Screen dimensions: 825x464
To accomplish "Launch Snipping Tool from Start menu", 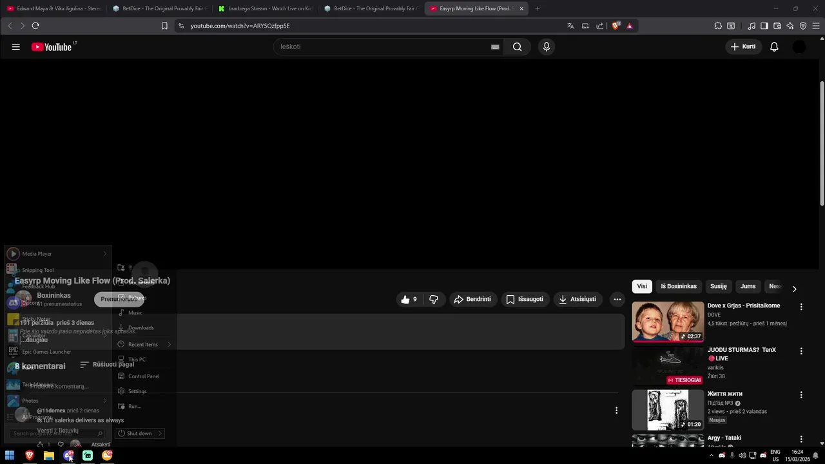I will pyautogui.click(x=38, y=270).
